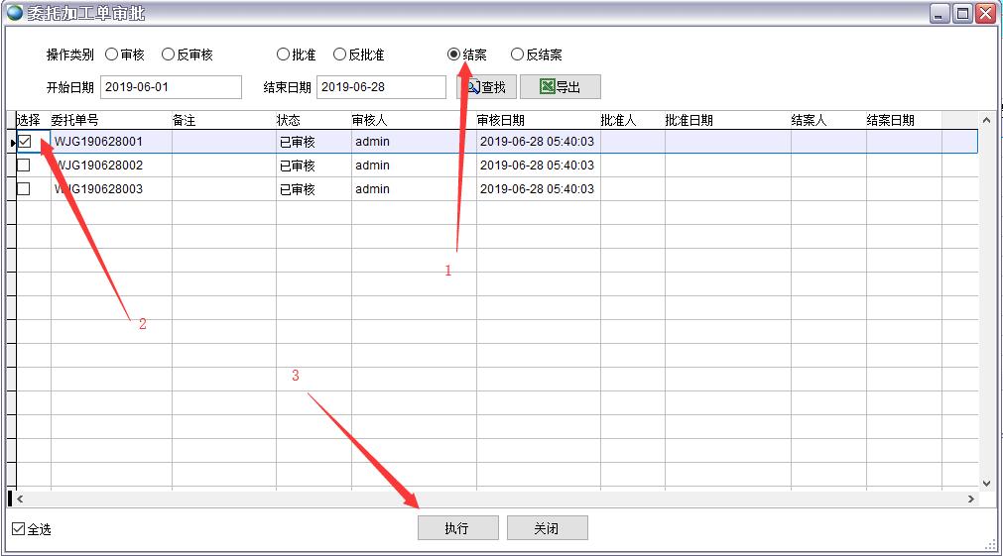
Task: Tick the checkbox for WJG190628003
Action: (24, 189)
